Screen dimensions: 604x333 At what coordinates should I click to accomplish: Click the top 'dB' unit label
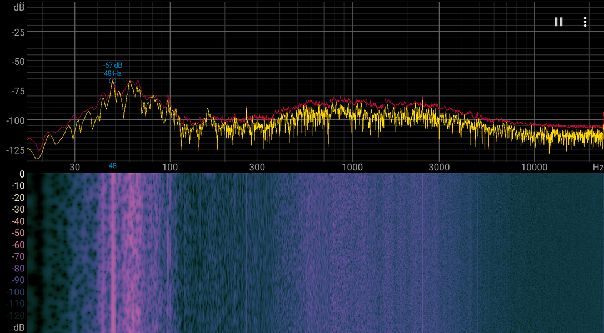[19, 7]
